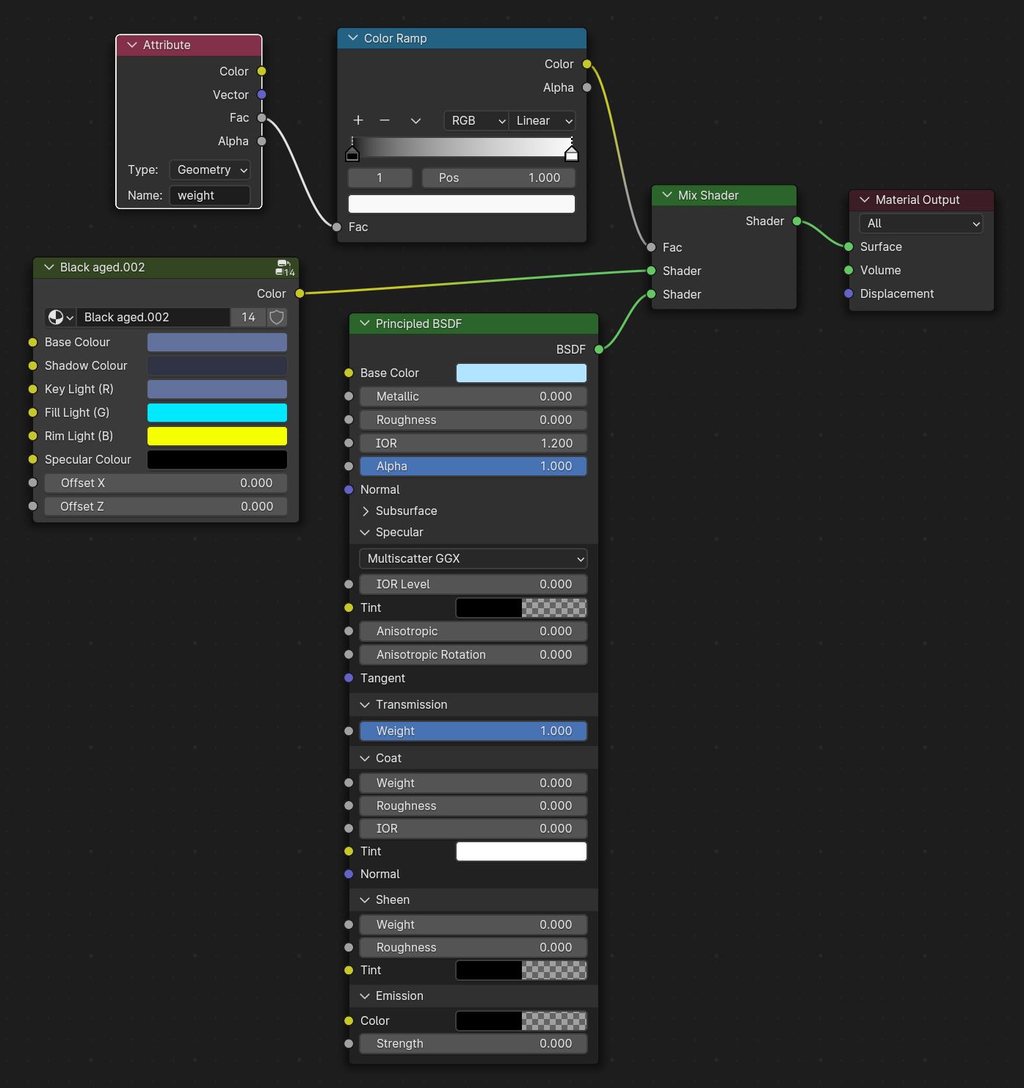1024x1088 pixels.
Task: Click the Base Color light blue swatch
Action: (x=521, y=373)
